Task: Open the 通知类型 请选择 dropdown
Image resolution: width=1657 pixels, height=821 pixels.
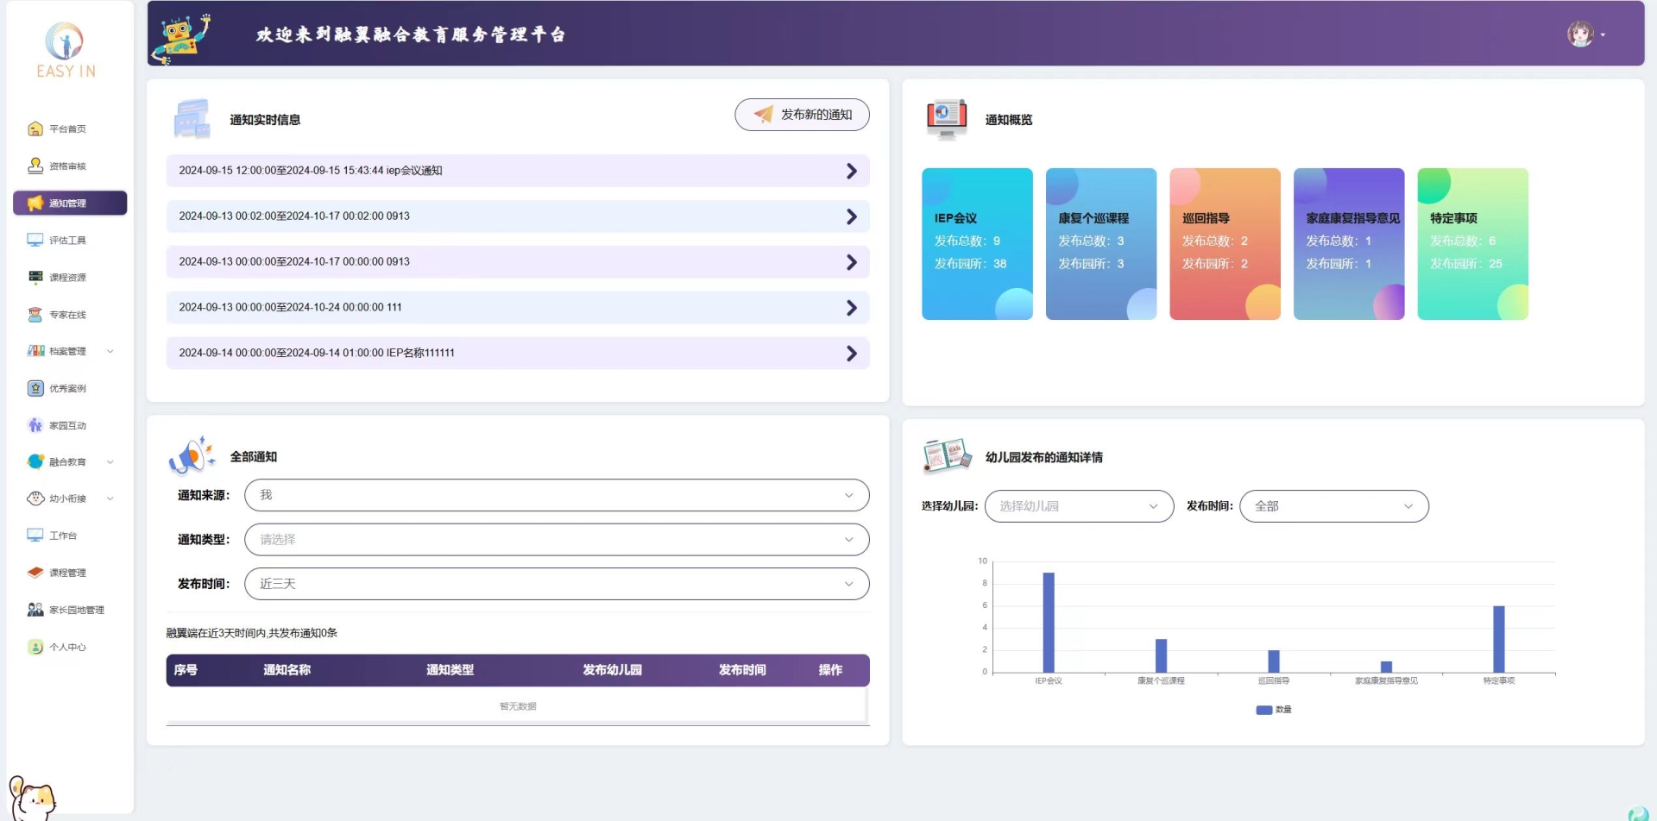Action: click(556, 540)
